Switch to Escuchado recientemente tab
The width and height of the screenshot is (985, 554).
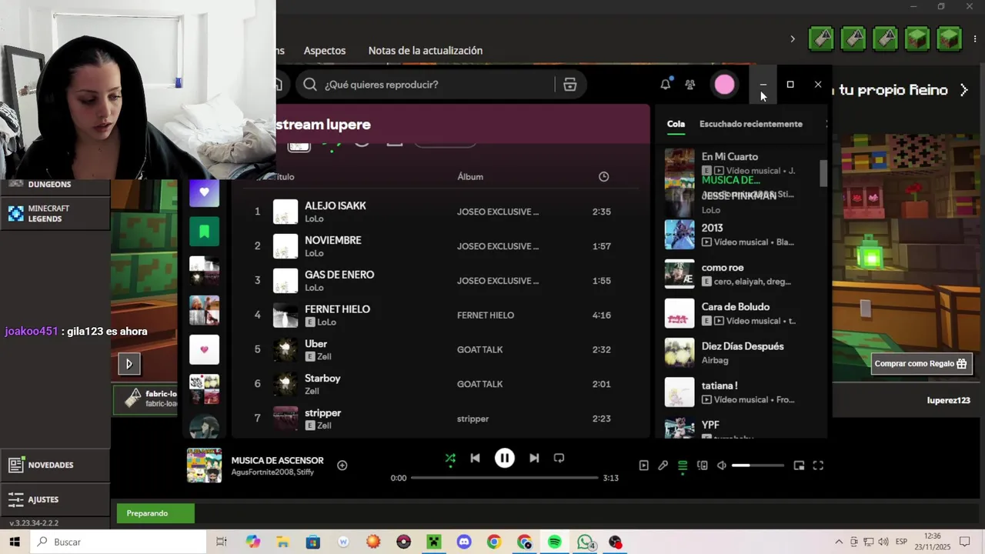coord(751,124)
